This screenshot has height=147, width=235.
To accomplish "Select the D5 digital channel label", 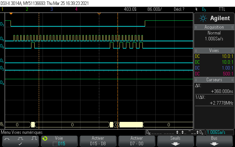I will (x=2, y=39).
